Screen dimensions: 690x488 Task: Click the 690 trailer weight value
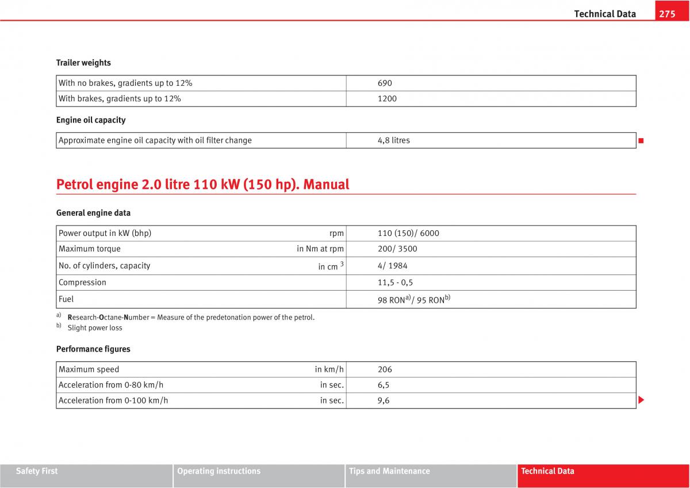(x=385, y=83)
